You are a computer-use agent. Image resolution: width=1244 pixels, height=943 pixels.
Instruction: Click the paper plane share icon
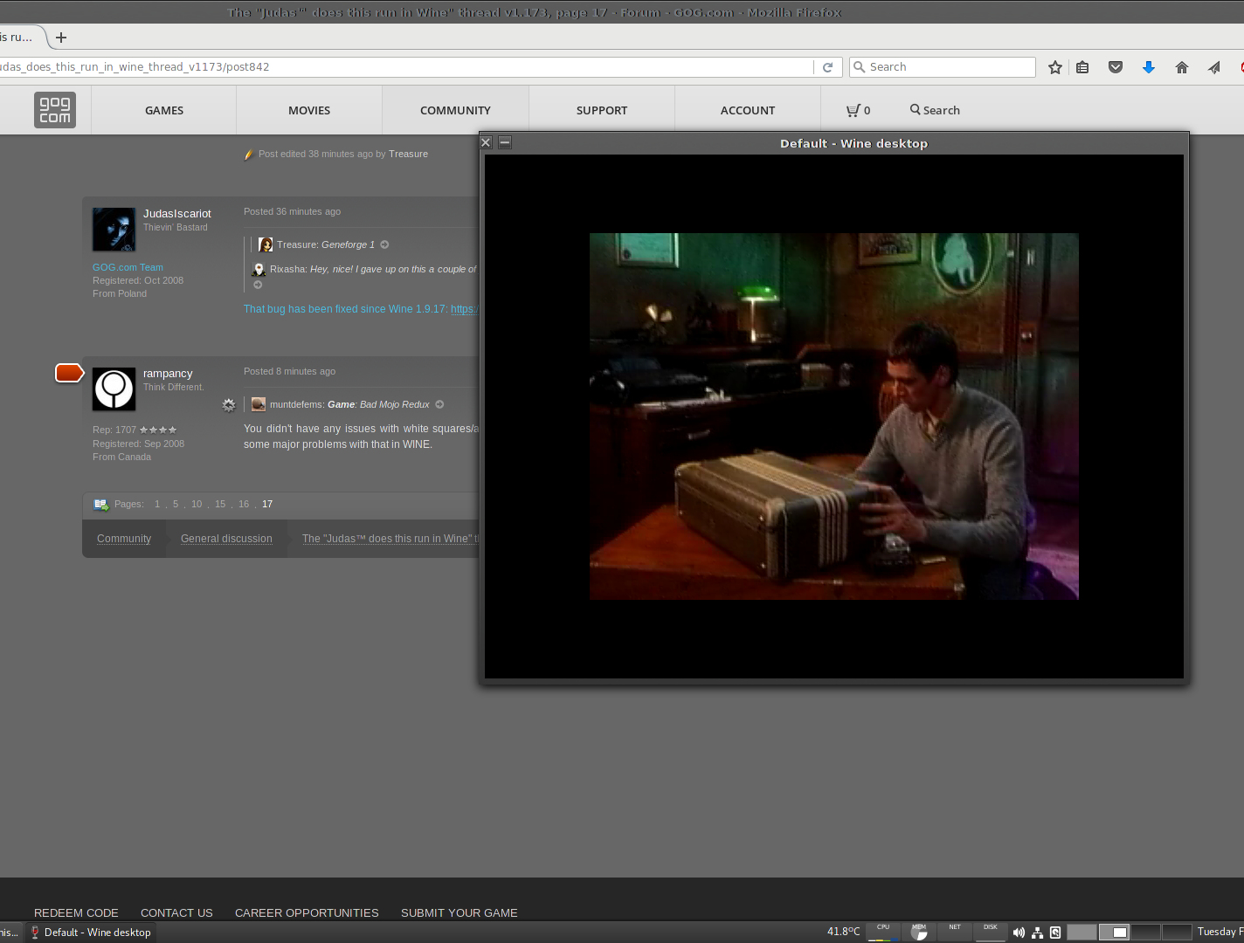1214,67
